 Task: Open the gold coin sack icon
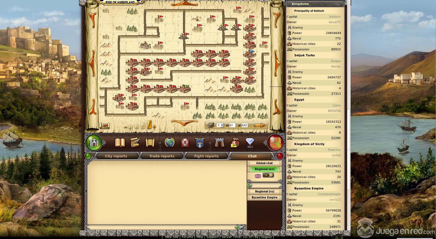[234, 142]
